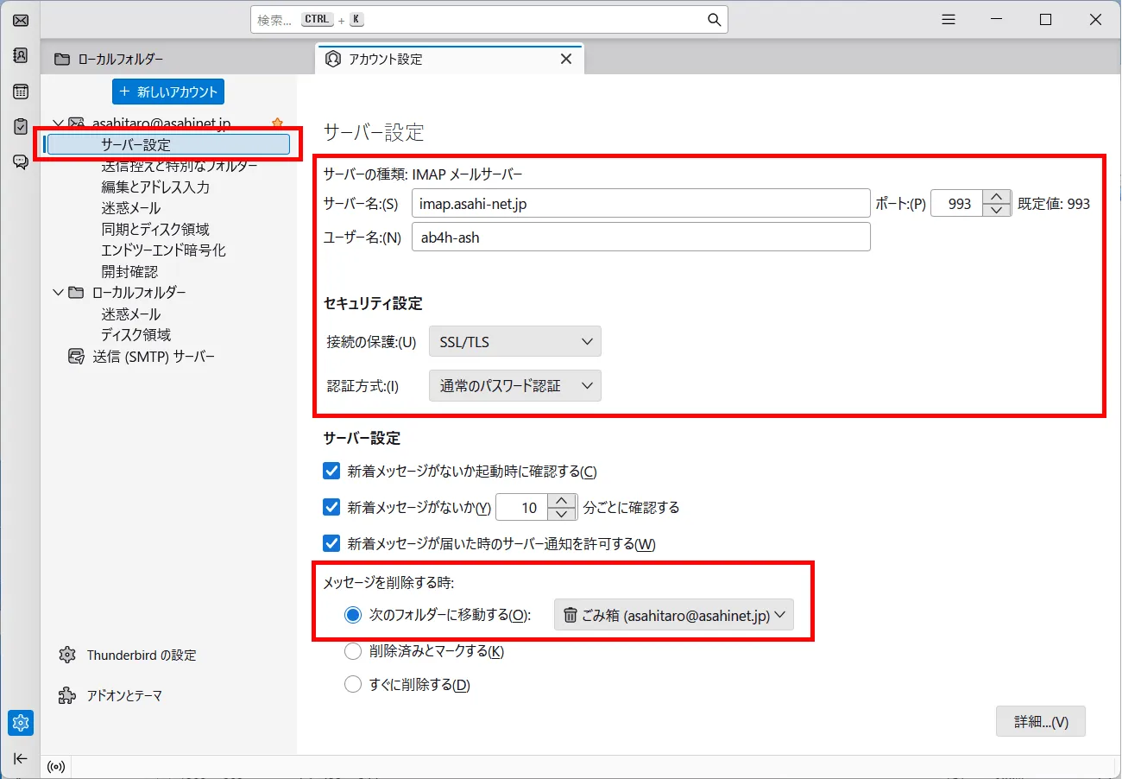Increase the port number with the stepper arrow
The height and width of the screenshot is (779, 1122).
click(997, 197)
